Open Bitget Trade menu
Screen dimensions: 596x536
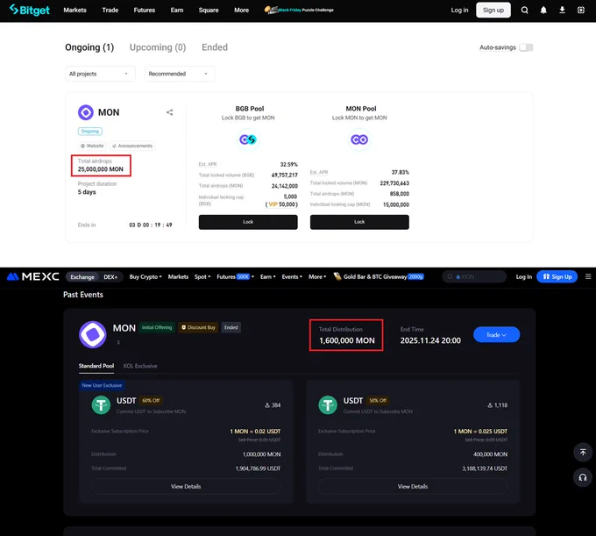[110, 11]
